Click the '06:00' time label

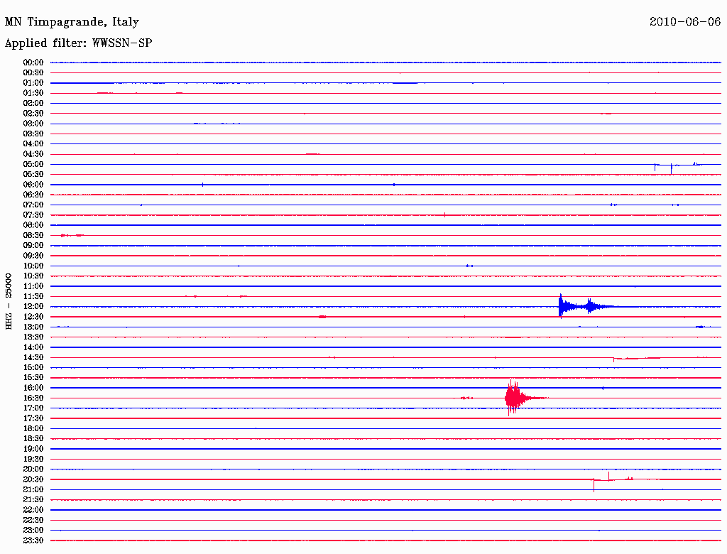(33, 184)
